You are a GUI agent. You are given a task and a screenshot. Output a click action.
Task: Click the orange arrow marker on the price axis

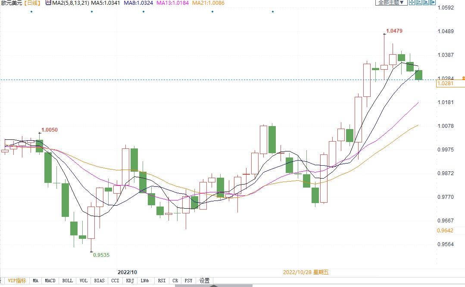[x=463, y=78]
